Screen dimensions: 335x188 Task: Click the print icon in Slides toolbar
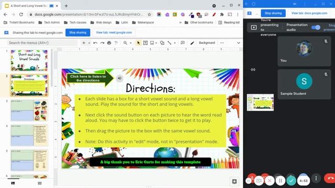coord(109,43)
